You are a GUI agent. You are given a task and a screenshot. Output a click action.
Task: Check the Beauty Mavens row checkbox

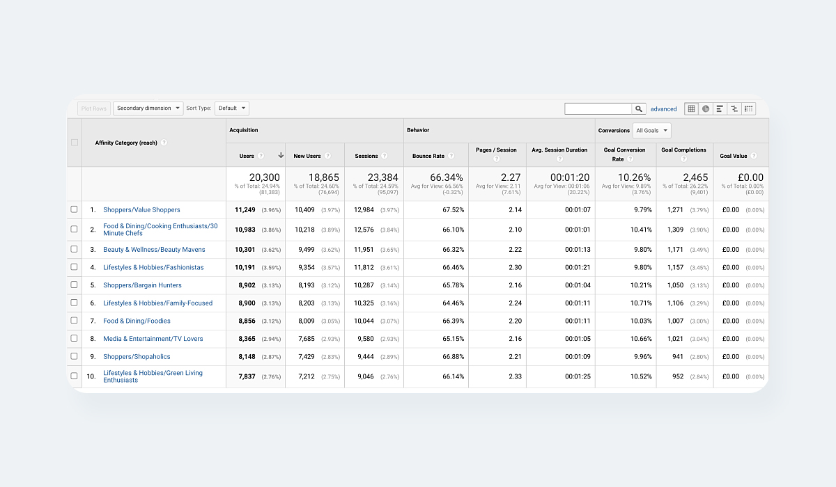[x=75, y=249]
